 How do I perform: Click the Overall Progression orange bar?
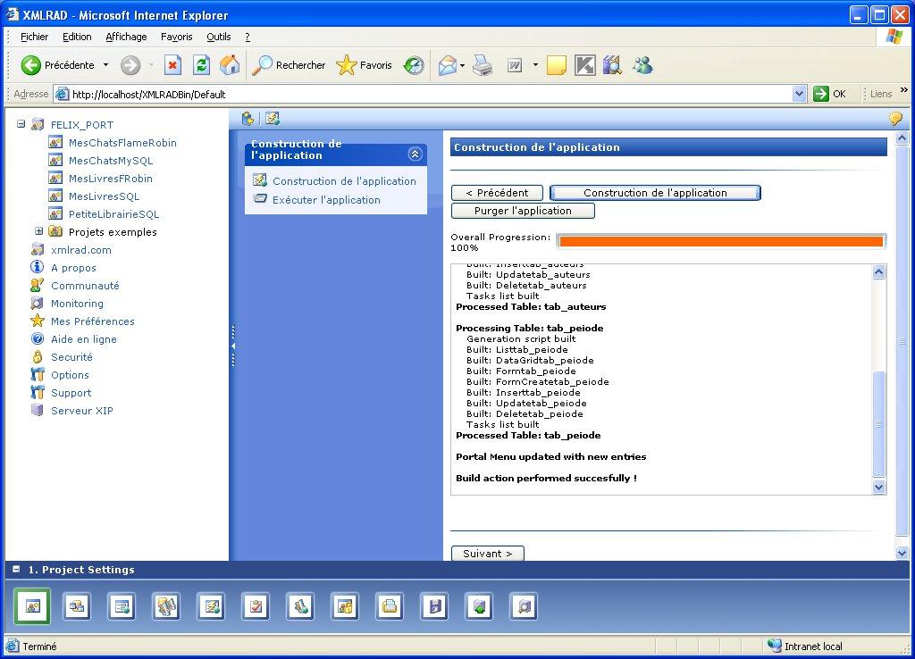click(720, 241)
